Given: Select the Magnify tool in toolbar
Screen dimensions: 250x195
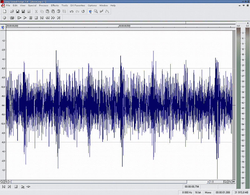Looking at the screenshot, I should coord(96,11).
